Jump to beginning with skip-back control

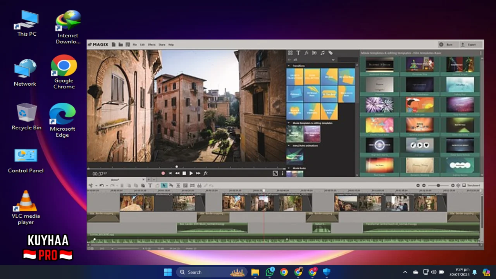tap(170, 173)
